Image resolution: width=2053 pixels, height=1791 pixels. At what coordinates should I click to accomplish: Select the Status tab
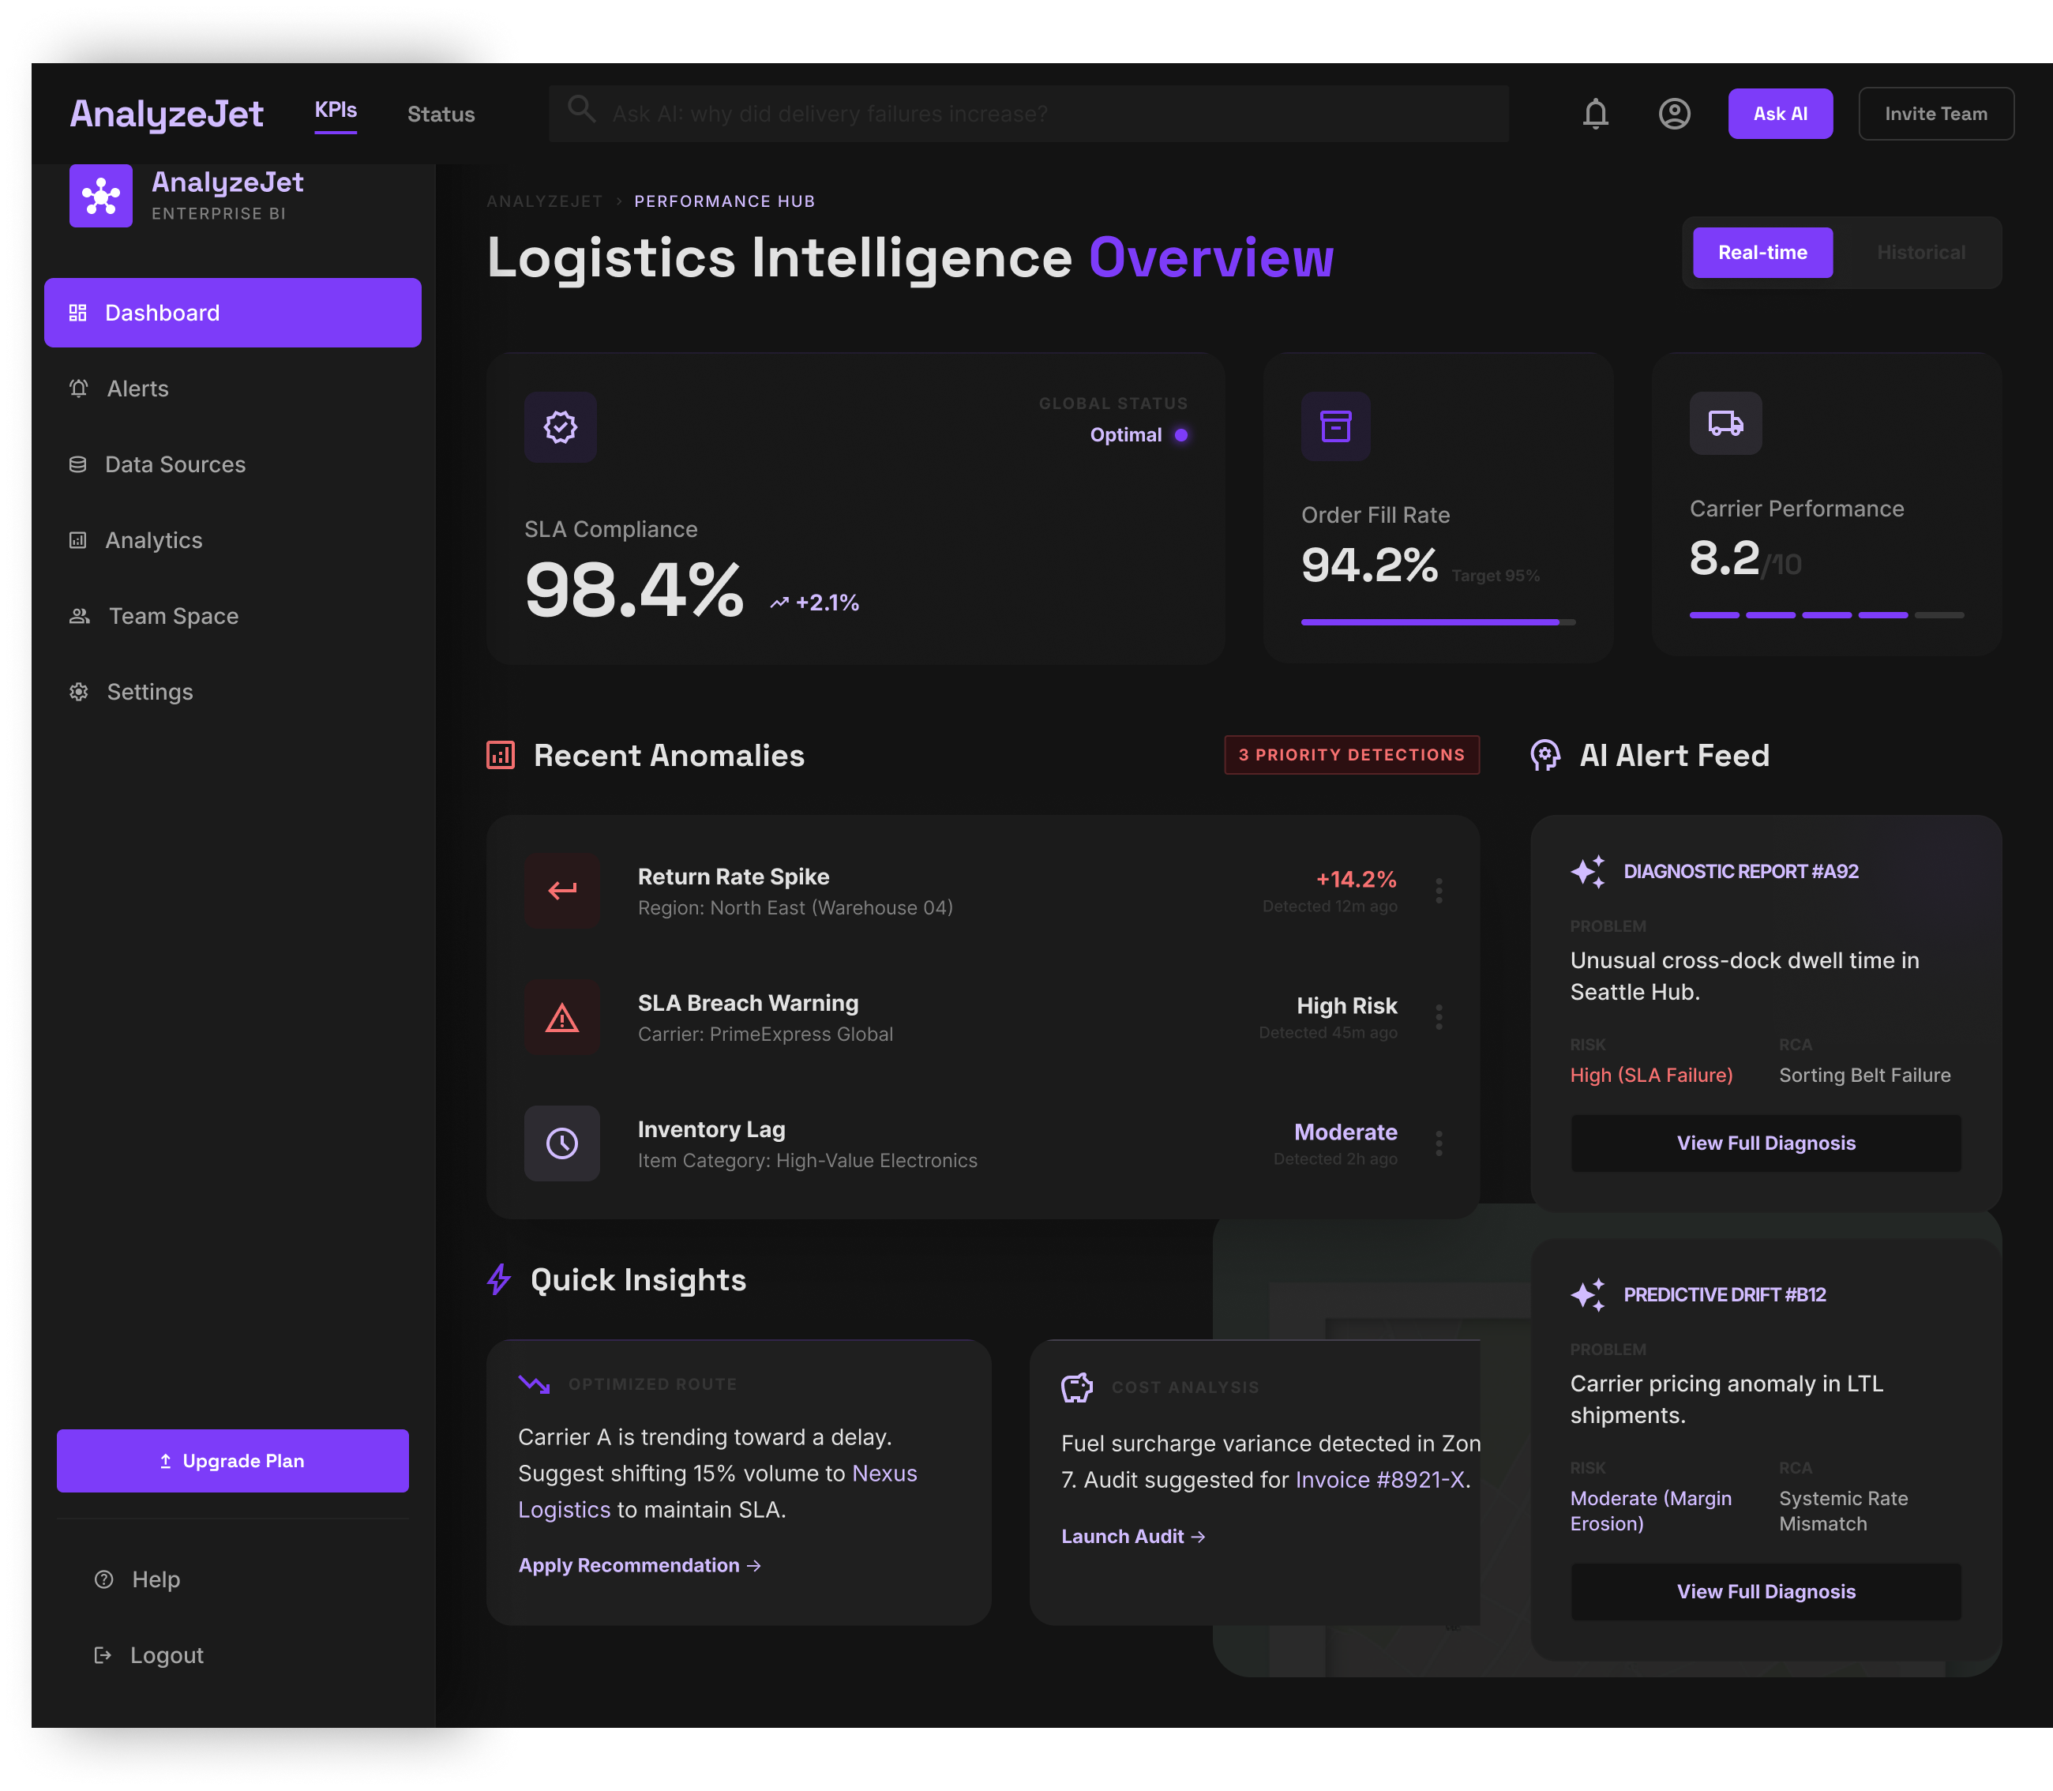pyautogui.click(x=440, y=114)
